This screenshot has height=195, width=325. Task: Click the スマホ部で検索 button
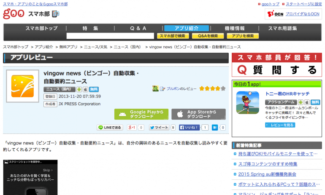point(173,36)
